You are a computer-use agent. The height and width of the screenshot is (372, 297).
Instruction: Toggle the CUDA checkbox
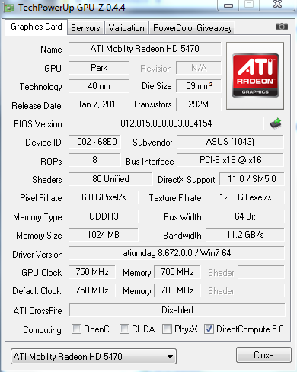124,329
